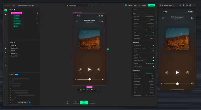Viewport: 201px width, 110px height.
Task: Open the Help menu
Action: pyautogui.click(x=135, y=5)
